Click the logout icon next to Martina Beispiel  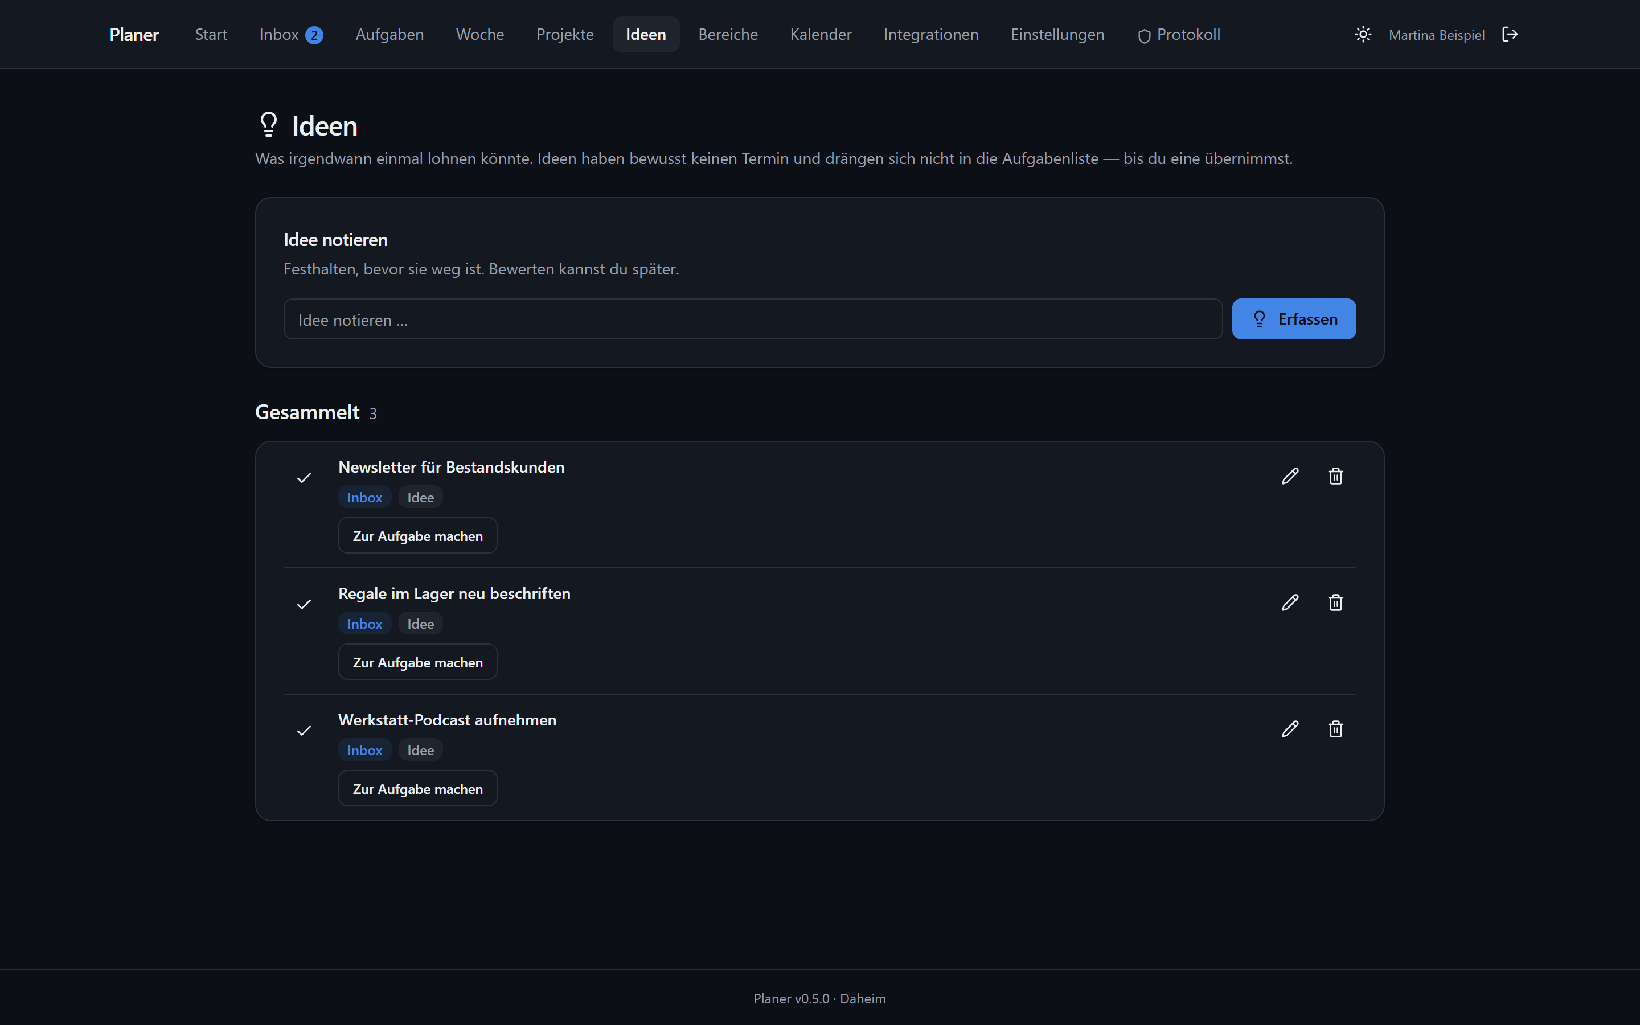point(1510,35)
